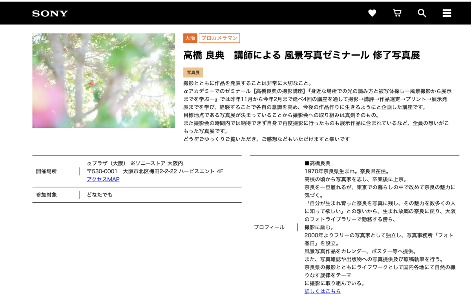Open the アクセスMAP link

tap(103, 179)
